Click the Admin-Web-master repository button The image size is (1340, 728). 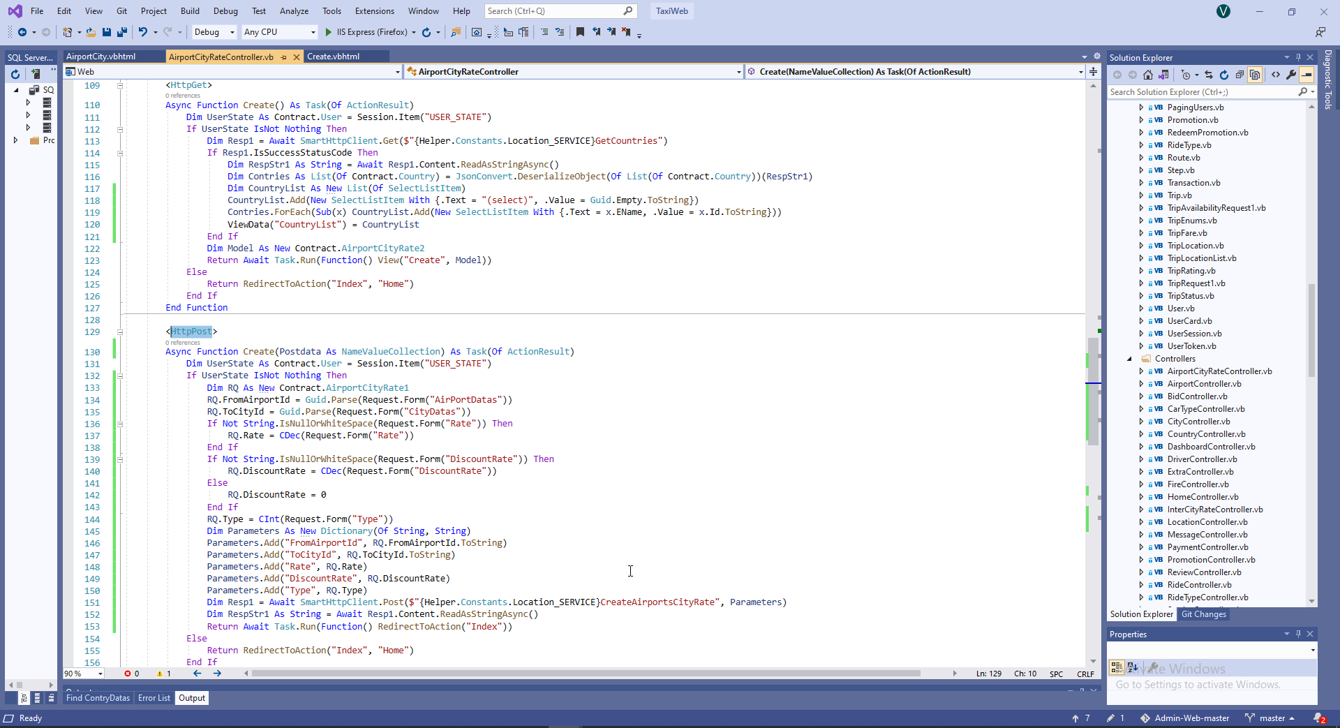(1185, 718)
